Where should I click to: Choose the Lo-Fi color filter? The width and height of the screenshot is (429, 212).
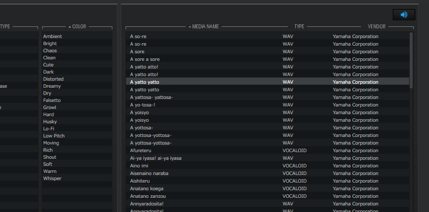tap(77, 128)
